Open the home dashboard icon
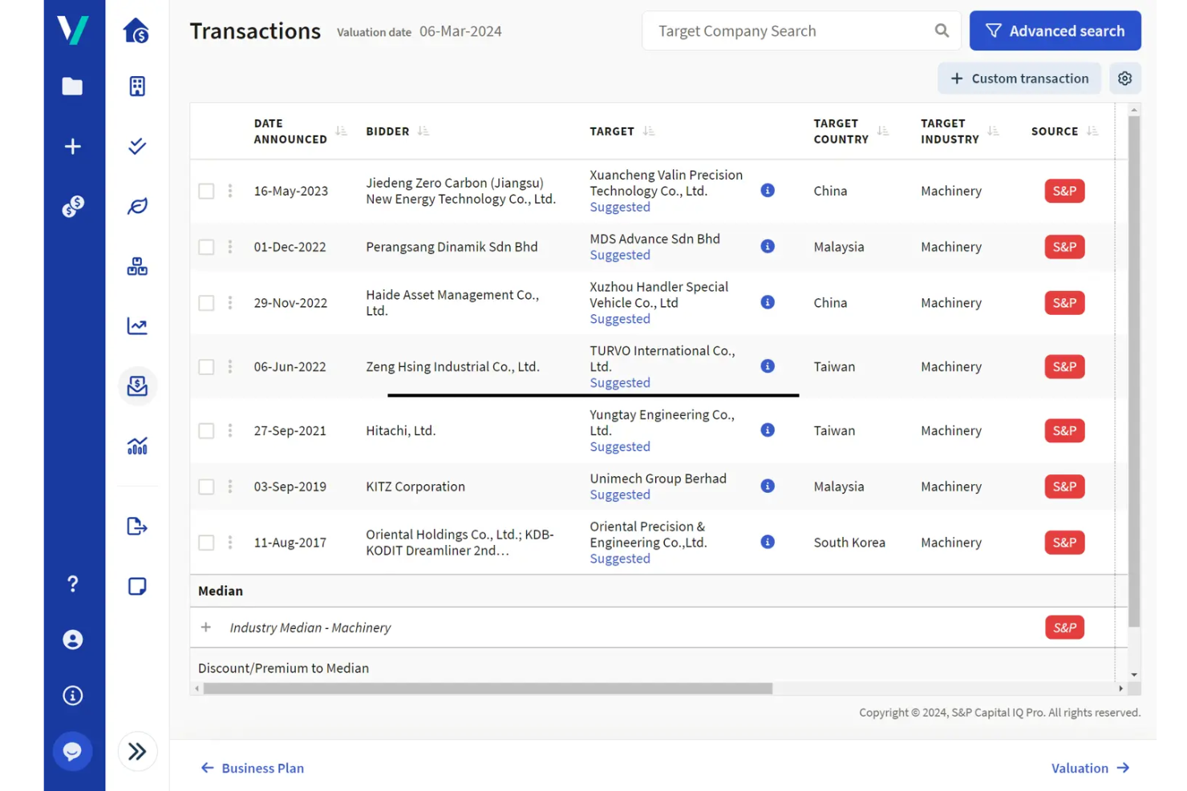Screen dimensions: 1187x791 (136, 30)
